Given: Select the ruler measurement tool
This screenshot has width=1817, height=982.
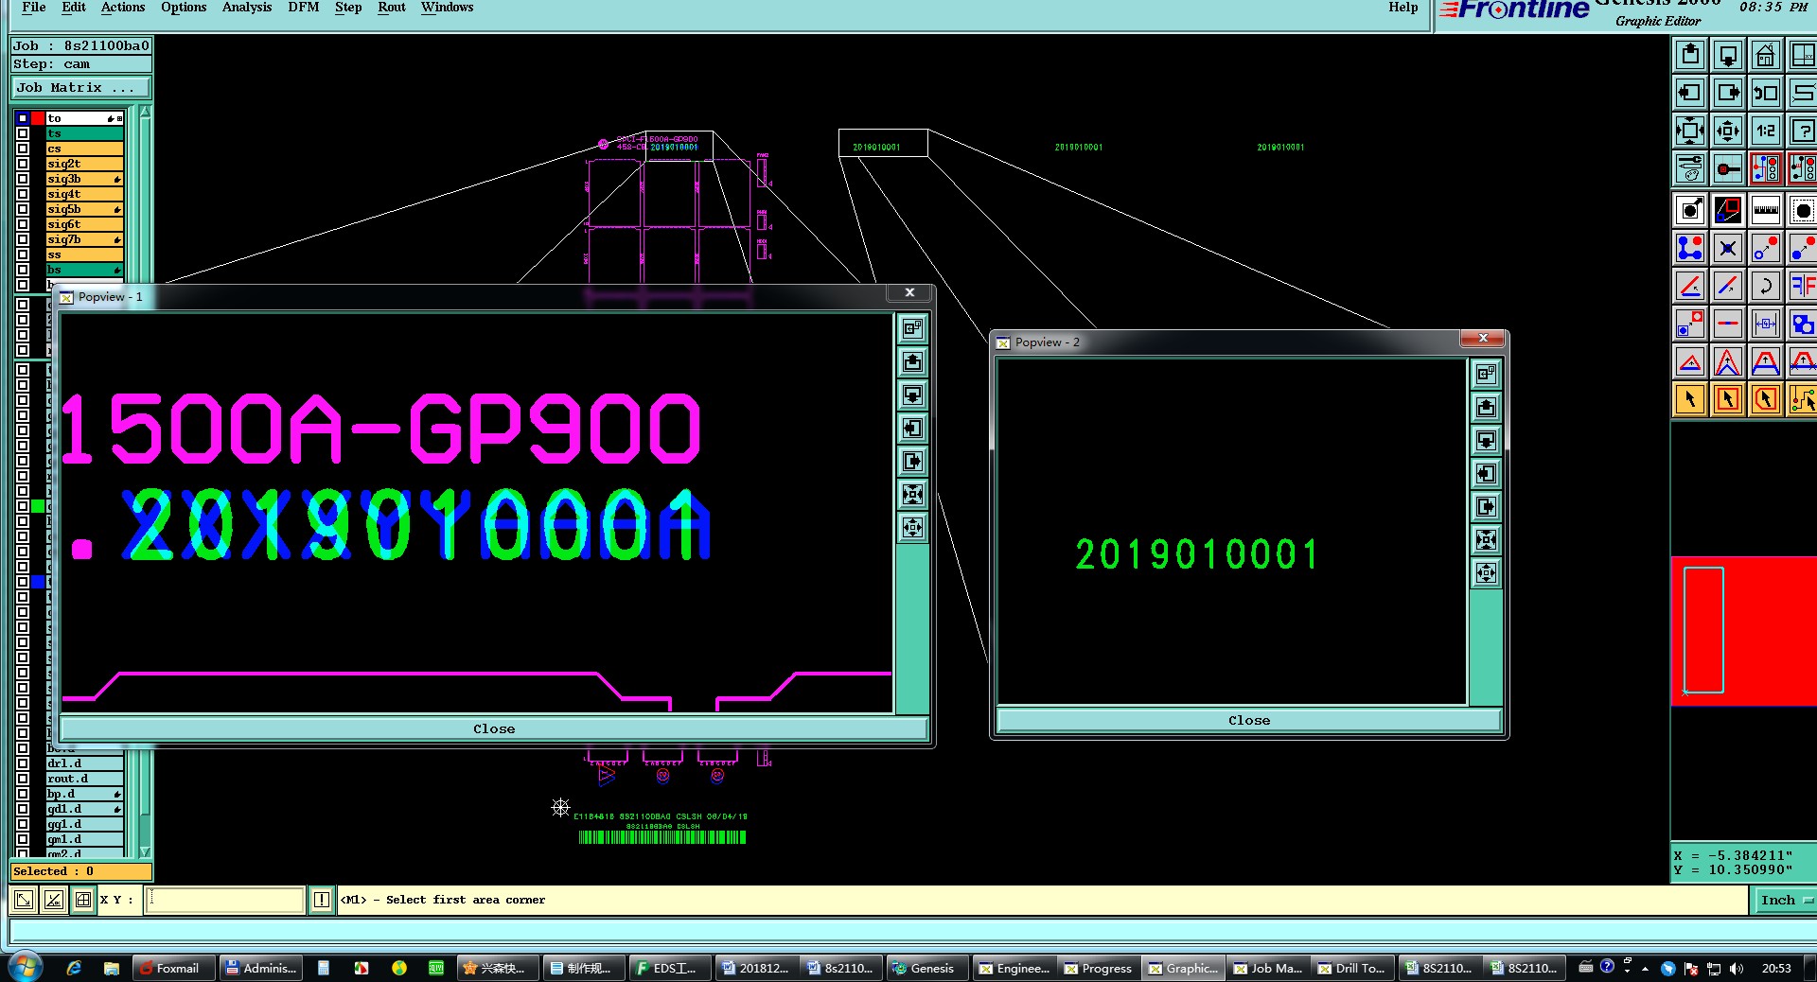Looking at the screenshot, I should tap(1766, 210).
